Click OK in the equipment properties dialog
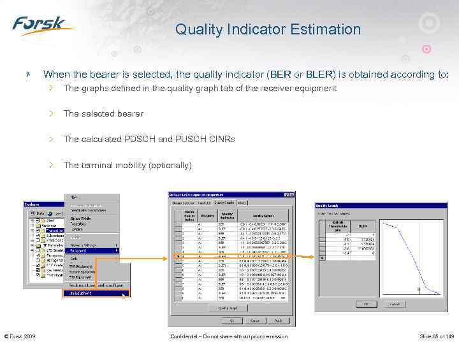The image size is (459, 344). pos(231,320)
